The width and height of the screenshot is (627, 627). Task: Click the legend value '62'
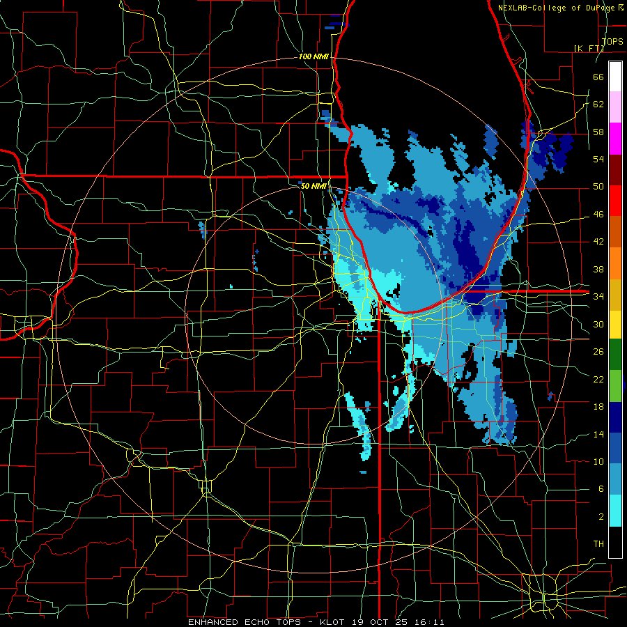tap(598, 104)
